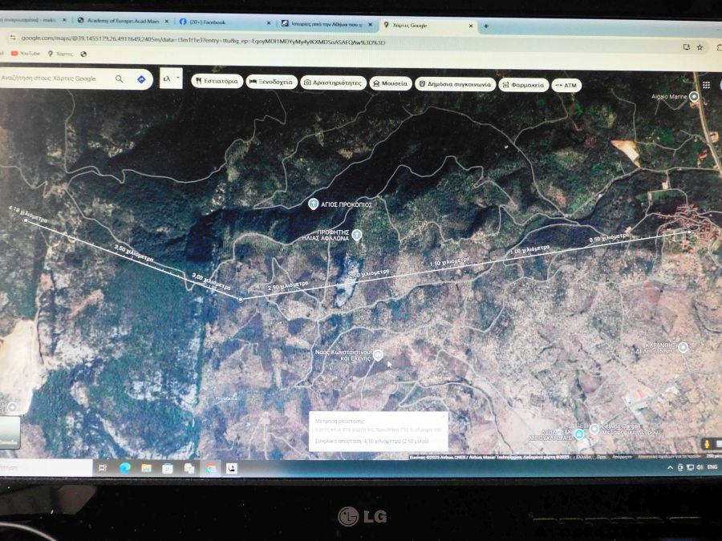Click the ATM category button
This screenshot has width=722, height=541.
[566, 85]
